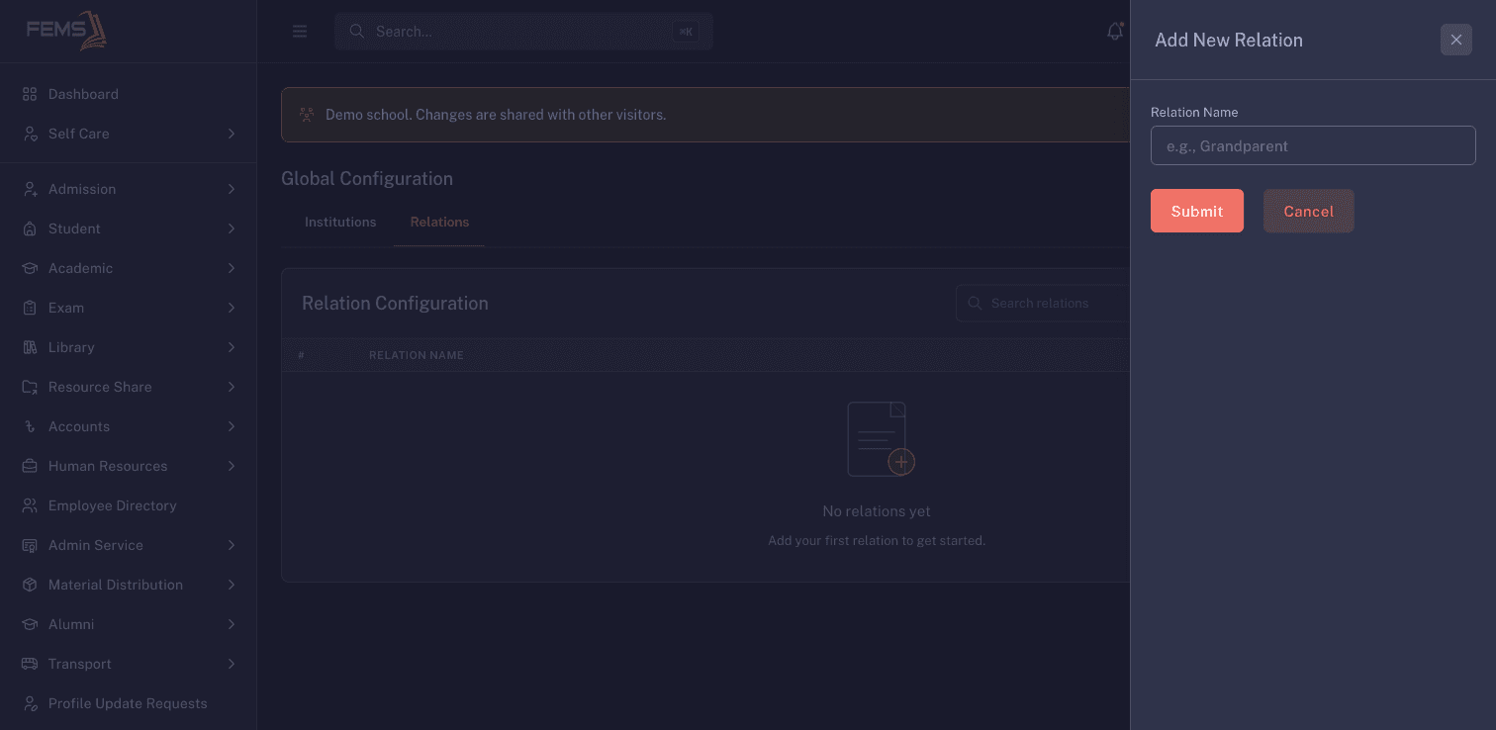Image resolution: width=1496 pixels, height=730 pixels.
Task: Click the Exam clipboard icon
Action: tap(30, 308)
